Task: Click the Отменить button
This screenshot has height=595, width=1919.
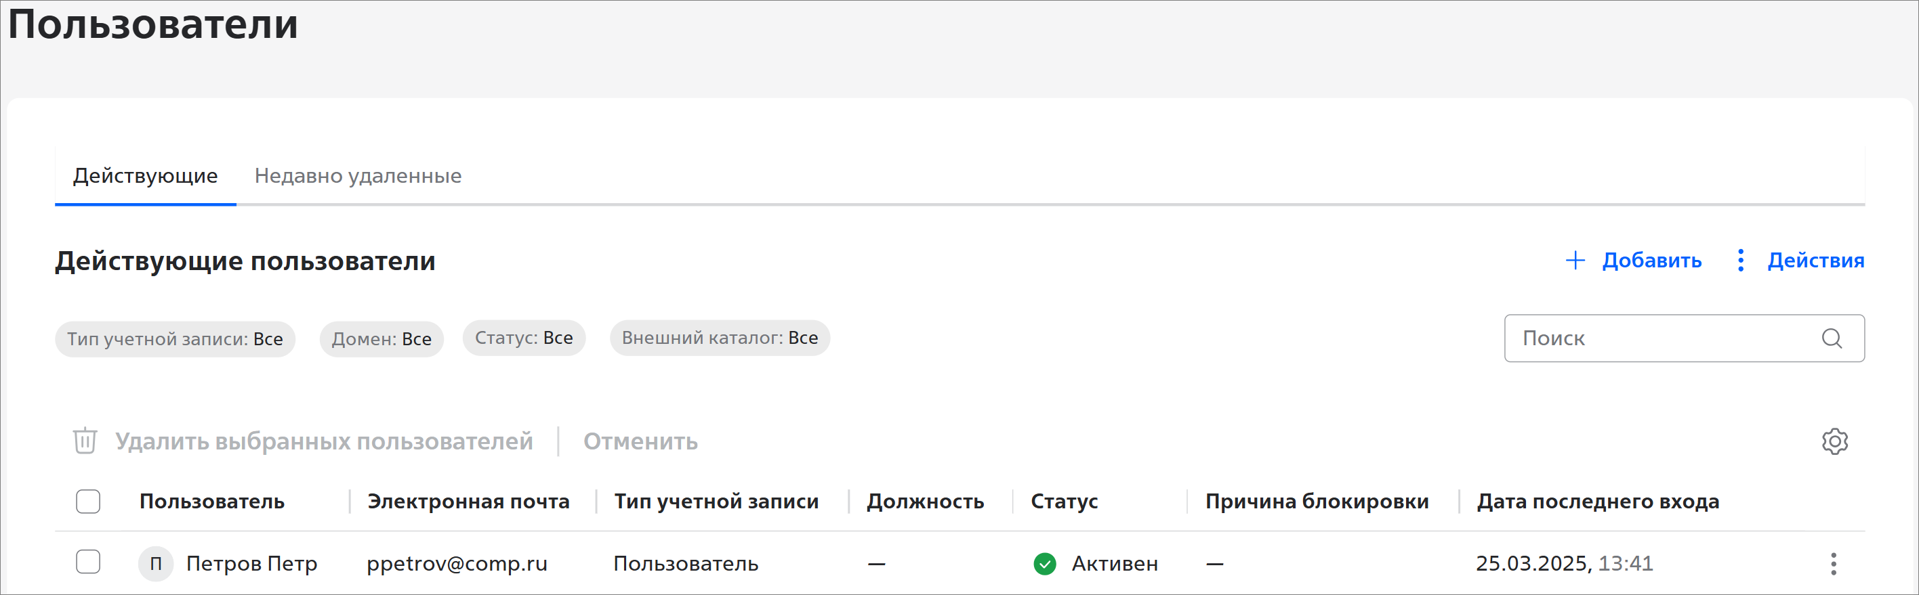Action: [640, 442]
